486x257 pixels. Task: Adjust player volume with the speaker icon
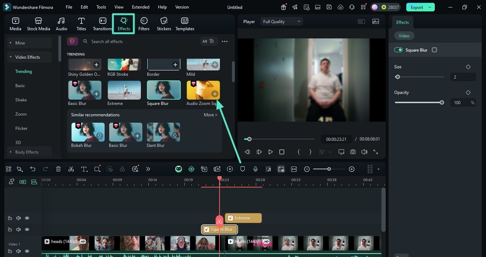pyautogui.click(x=364, y=152)
